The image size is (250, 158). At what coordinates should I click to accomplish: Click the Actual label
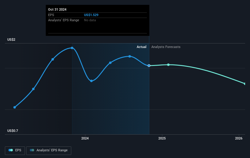(141, 47)
